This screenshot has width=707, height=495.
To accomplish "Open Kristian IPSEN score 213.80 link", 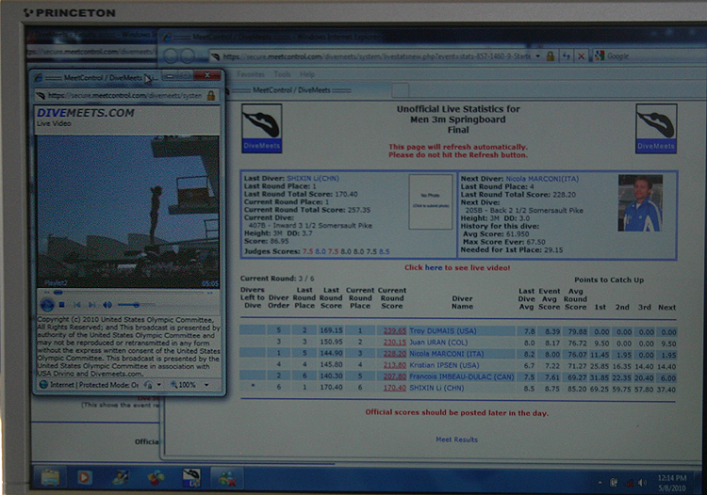I will click(x=395, y=365).
